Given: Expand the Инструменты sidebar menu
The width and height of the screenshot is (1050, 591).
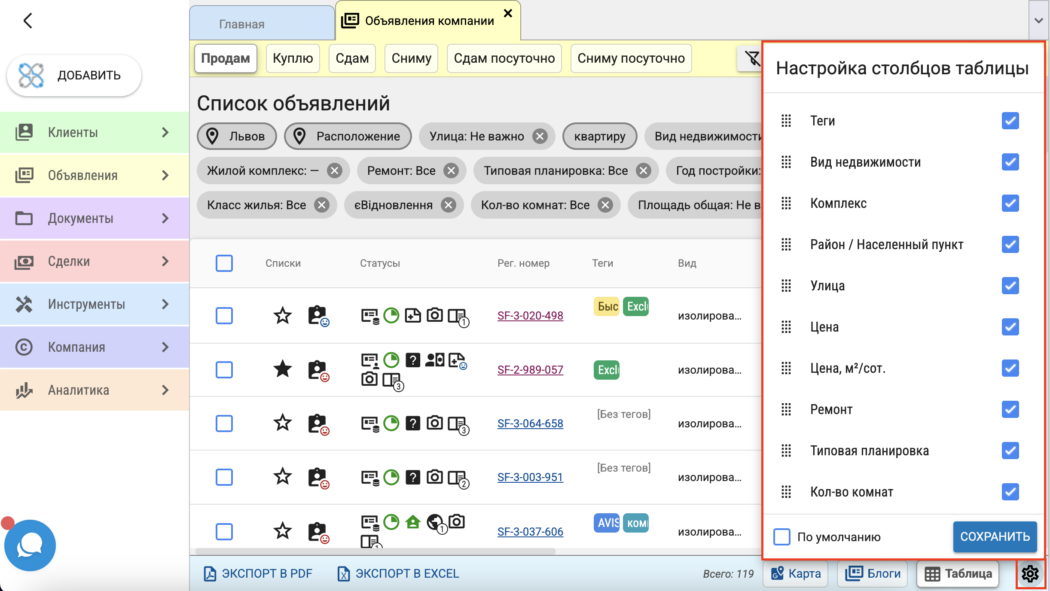Looking at the screenshot, I should [95, 304].
